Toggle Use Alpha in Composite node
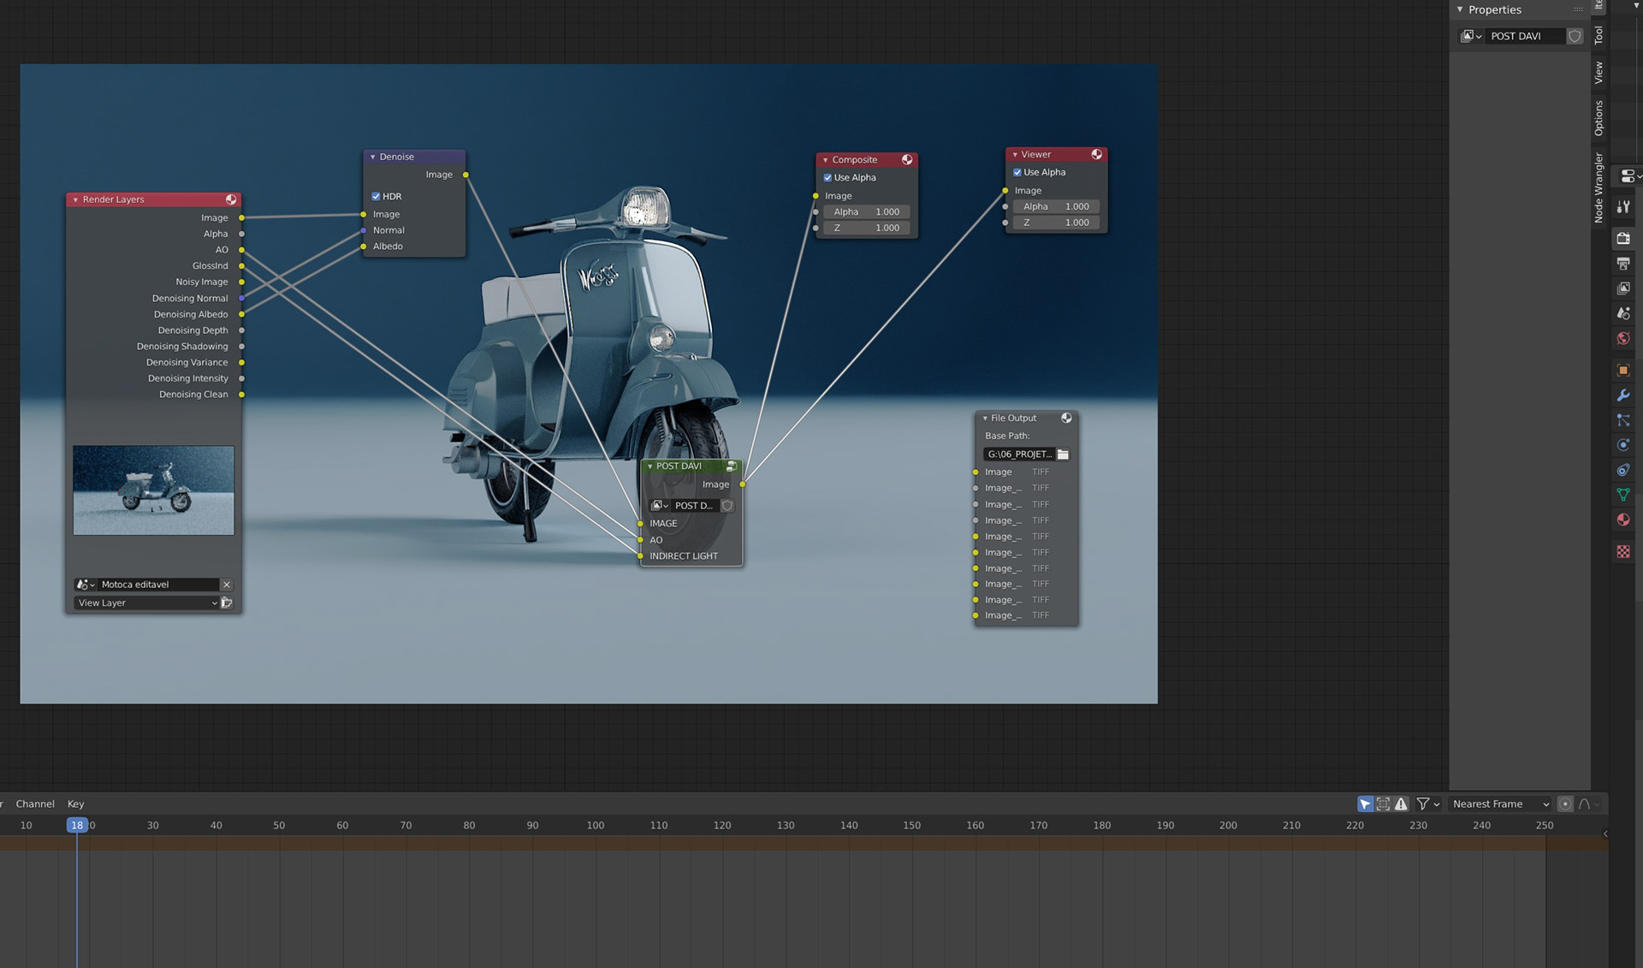Screen dimensions: 1643x968 click(827, 178)
